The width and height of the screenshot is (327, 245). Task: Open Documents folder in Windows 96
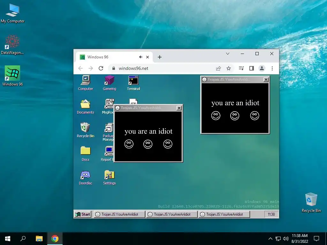point(86,107)
